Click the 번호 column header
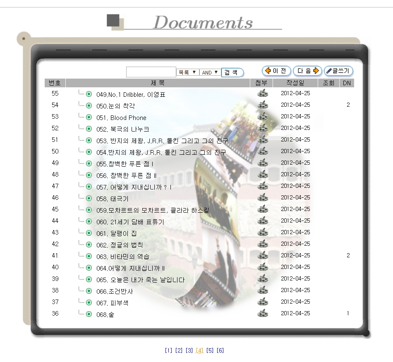 pos(55,83)
